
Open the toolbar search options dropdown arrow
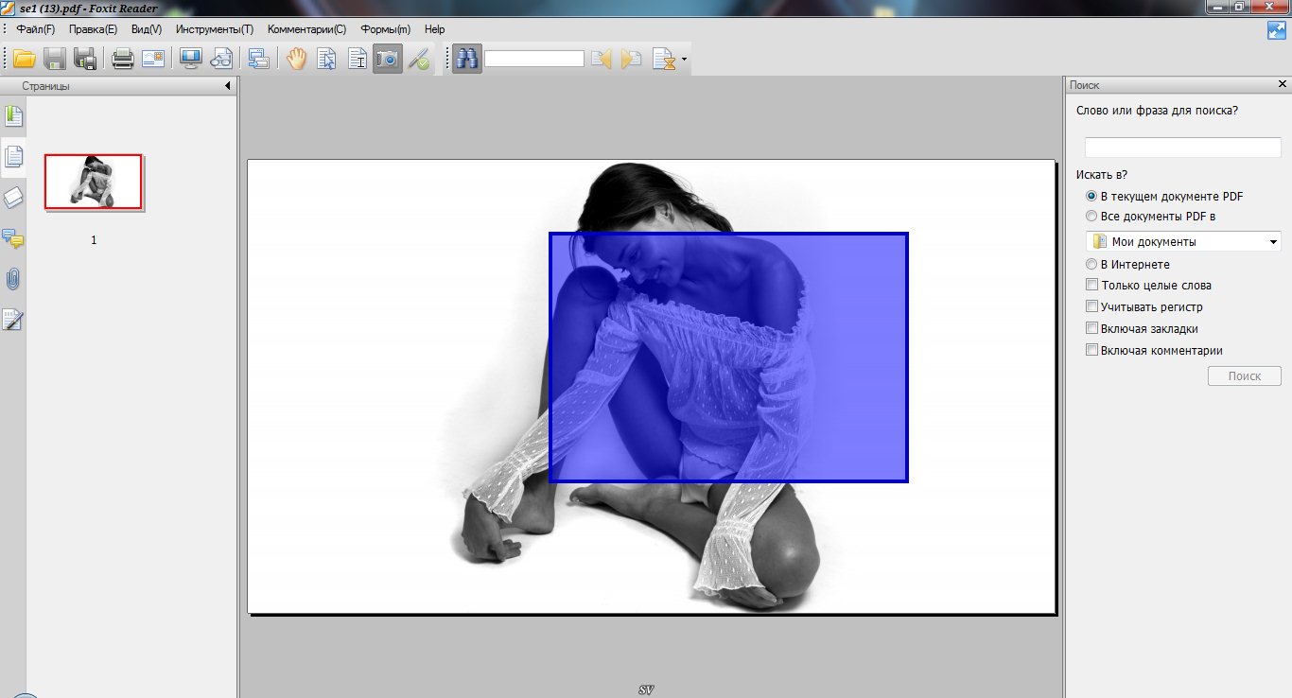[684, 60]
